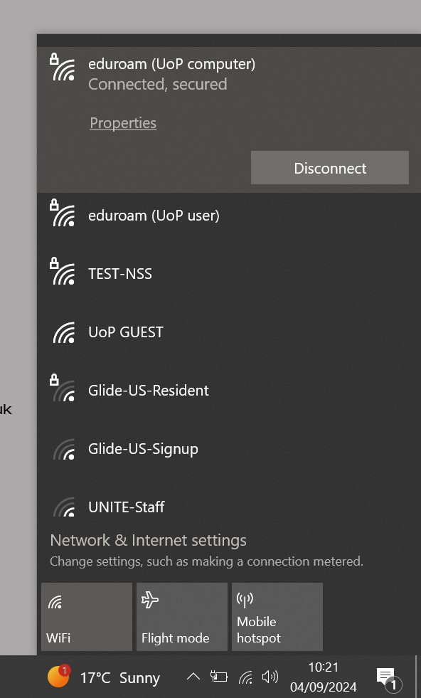This screenshot has width=421, height=698.
Task: Open the volume icon in system tray
Action: point(270,677)
